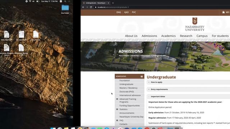This screenshot has width=230, height=129.
Task: Expand Advanced Training Programs submenu icon
Action: coord(117,99)
